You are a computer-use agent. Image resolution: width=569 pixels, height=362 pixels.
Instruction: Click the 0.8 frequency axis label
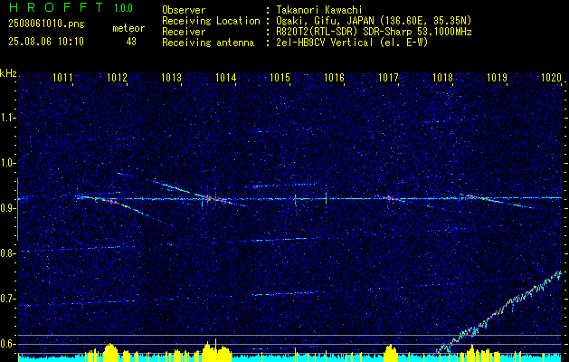[x=7, y=253]
